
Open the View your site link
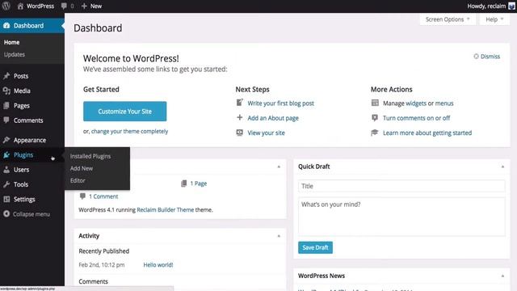(266, 133)
